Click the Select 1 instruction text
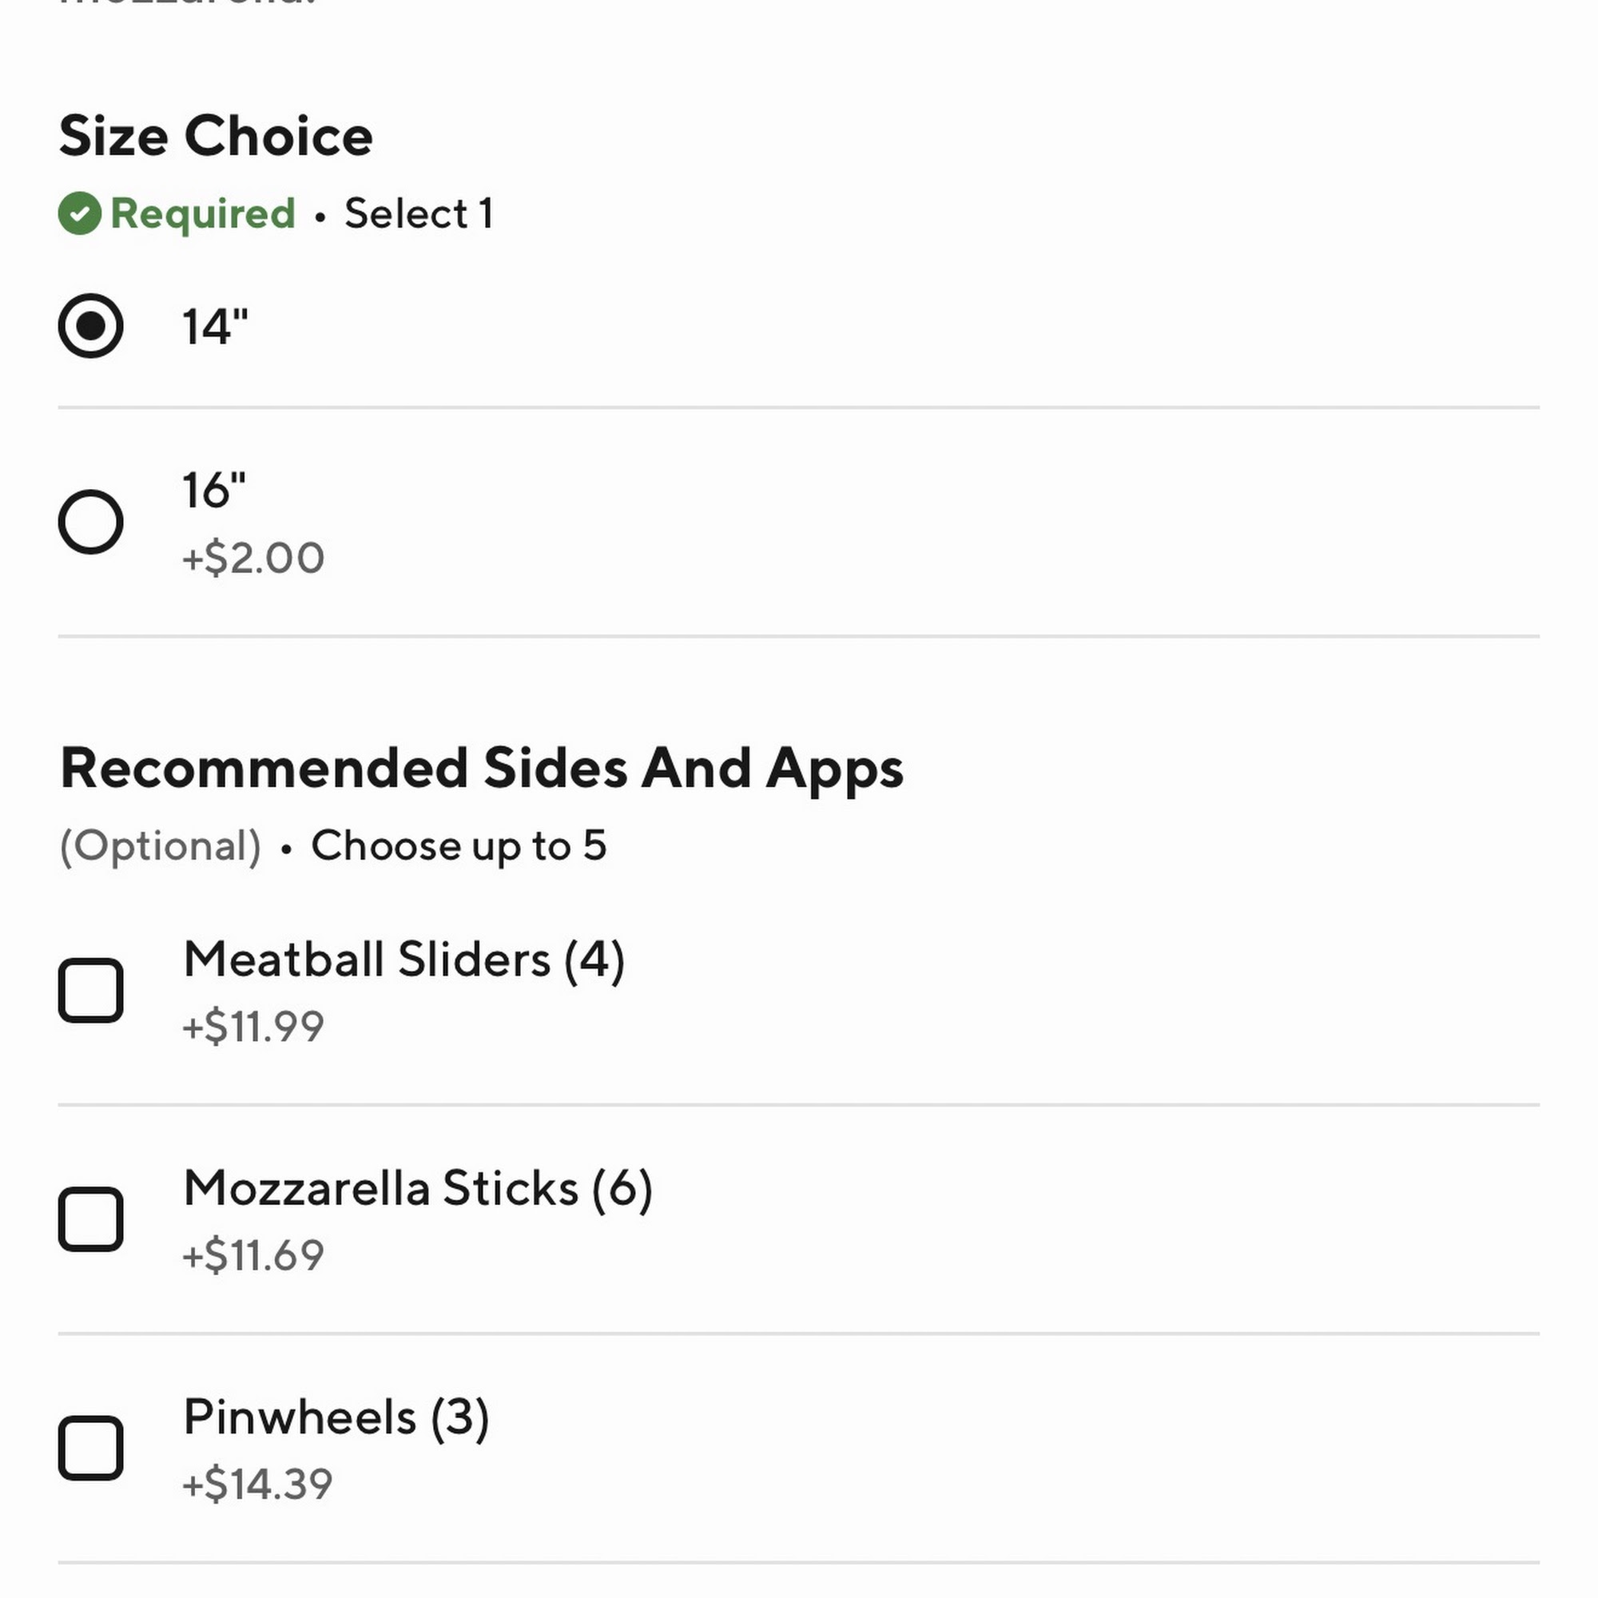The height and width of the screenshot is (1598, 1598). coord(419,213)
